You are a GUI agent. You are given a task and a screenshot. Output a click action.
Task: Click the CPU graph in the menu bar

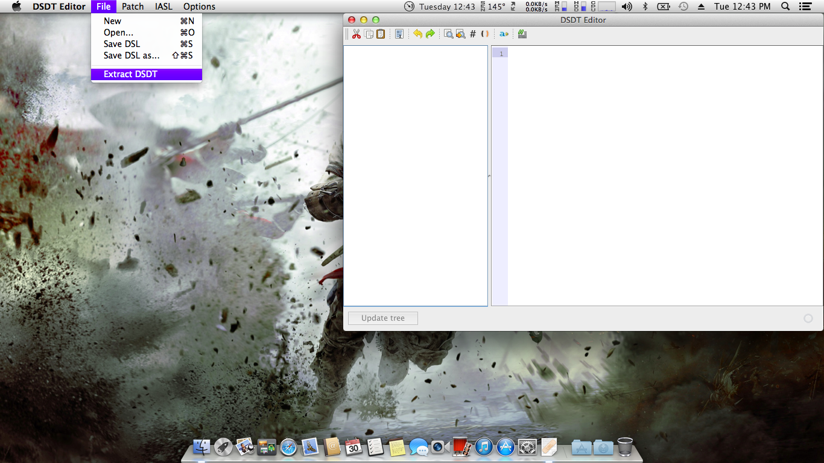[x=603, y=7]
